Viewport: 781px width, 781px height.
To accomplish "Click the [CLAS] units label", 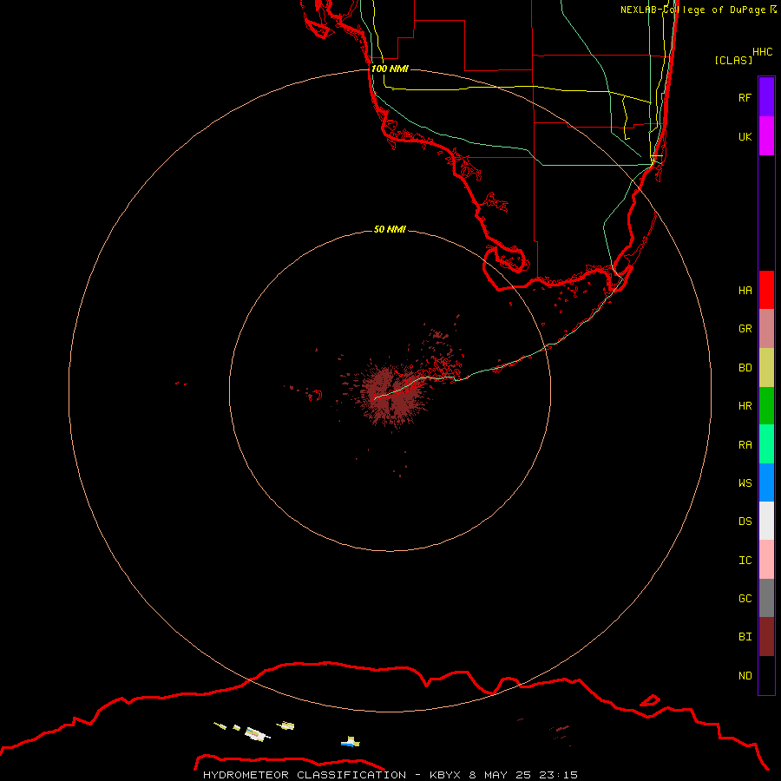I will pyautogui.click(x=733, y=60).
